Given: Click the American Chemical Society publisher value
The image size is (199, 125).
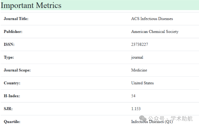Looking at the screenshot, I should [155, 32].
